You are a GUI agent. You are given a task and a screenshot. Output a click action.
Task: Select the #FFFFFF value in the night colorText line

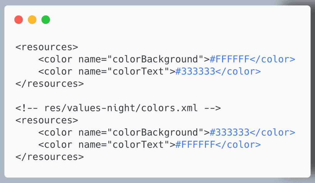195,145
